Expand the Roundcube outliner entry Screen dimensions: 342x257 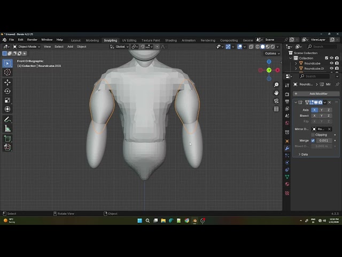296,63
